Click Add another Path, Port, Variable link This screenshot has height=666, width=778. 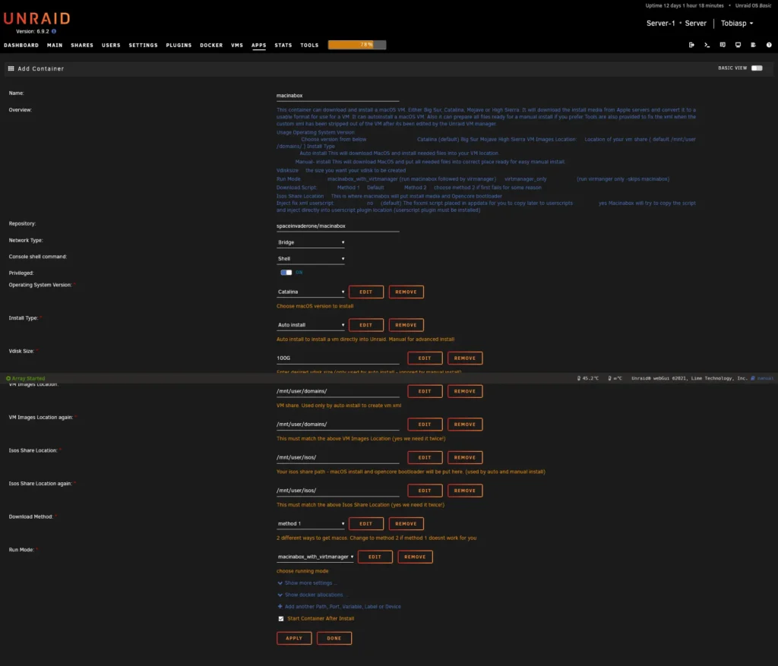[x=340, y=607]
